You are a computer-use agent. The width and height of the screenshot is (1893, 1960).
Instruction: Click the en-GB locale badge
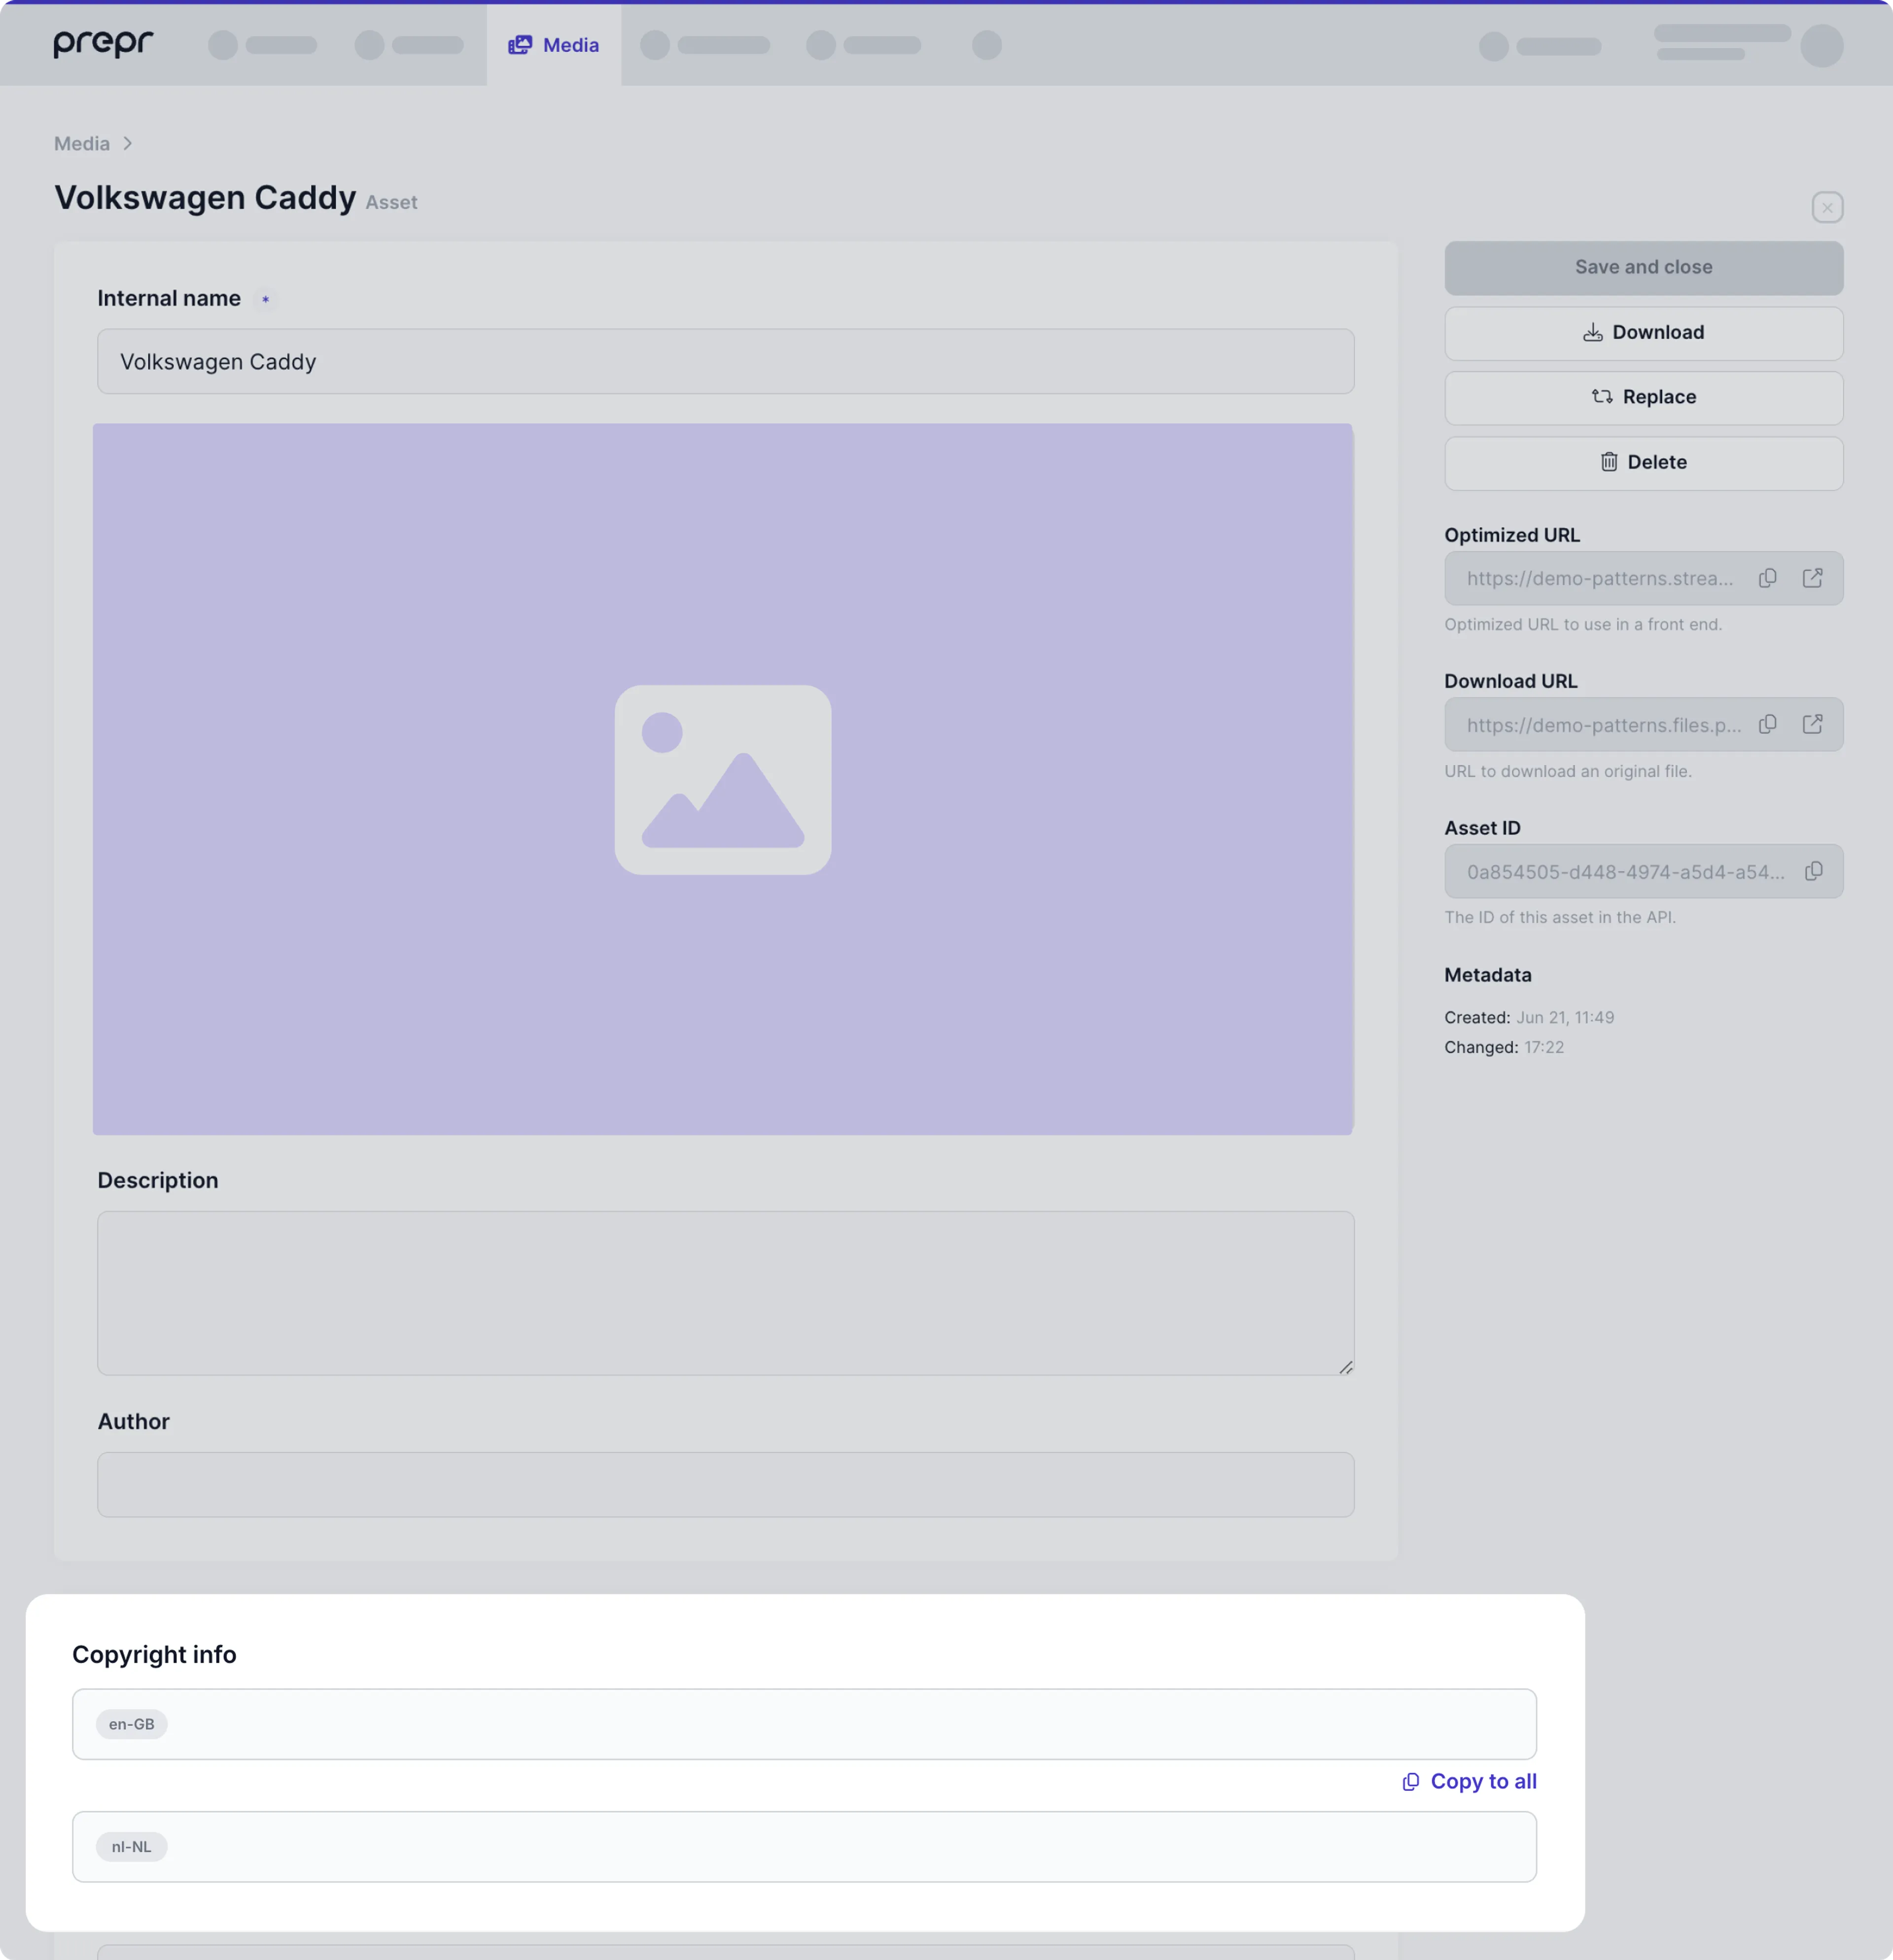(131, 1724)
